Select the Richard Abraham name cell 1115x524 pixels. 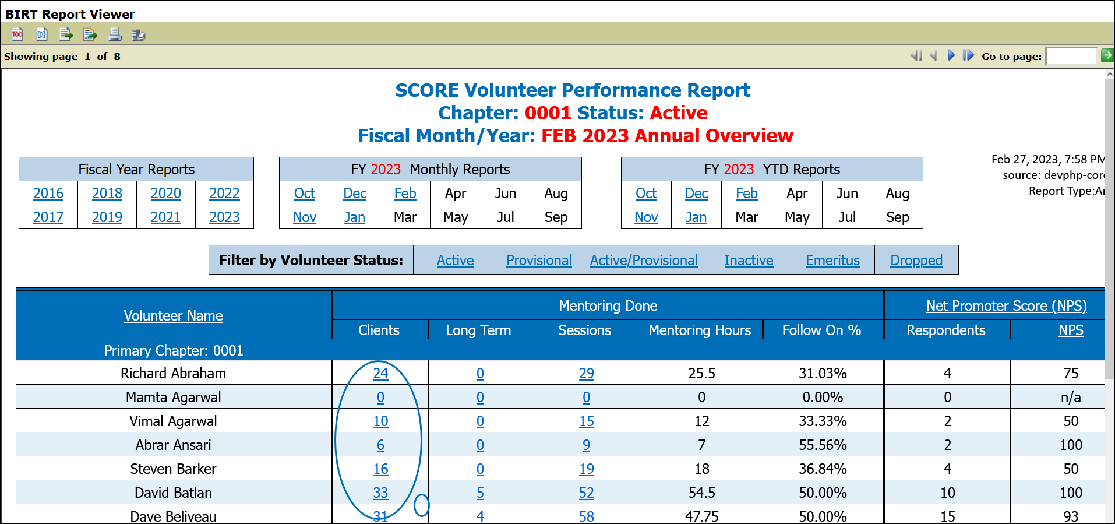[x=174, y=373]
